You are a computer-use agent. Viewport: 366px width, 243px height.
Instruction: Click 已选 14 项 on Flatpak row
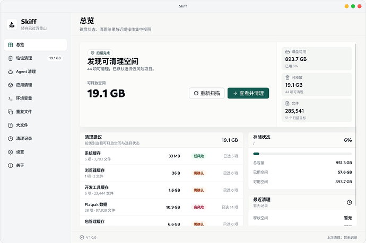230,208
